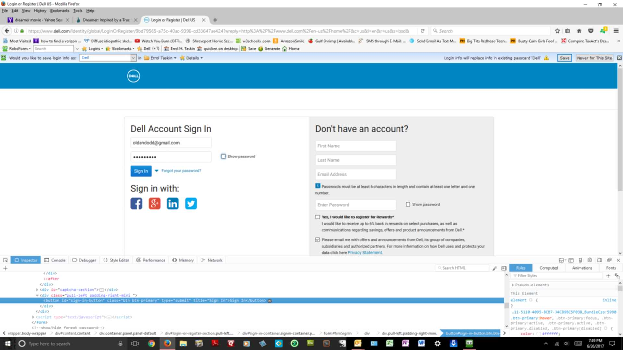Select the sign-in-button breadcrumb
Image resolution: width=623 pixels, height=350 pixels.
472,333
